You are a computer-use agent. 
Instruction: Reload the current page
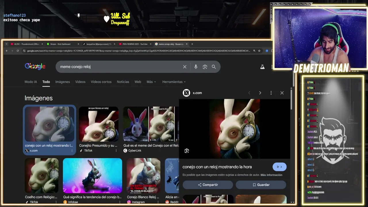tap(18, 51)
